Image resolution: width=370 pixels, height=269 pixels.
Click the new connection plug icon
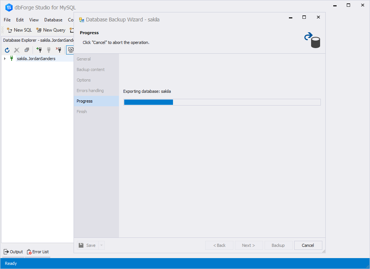[39, 50]
